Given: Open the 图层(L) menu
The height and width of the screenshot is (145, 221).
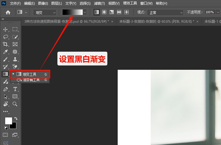Looking at the screenshot, I should click(57, 3).
